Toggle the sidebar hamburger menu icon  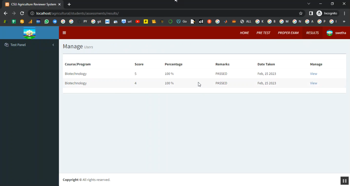(x=64, y=33)
